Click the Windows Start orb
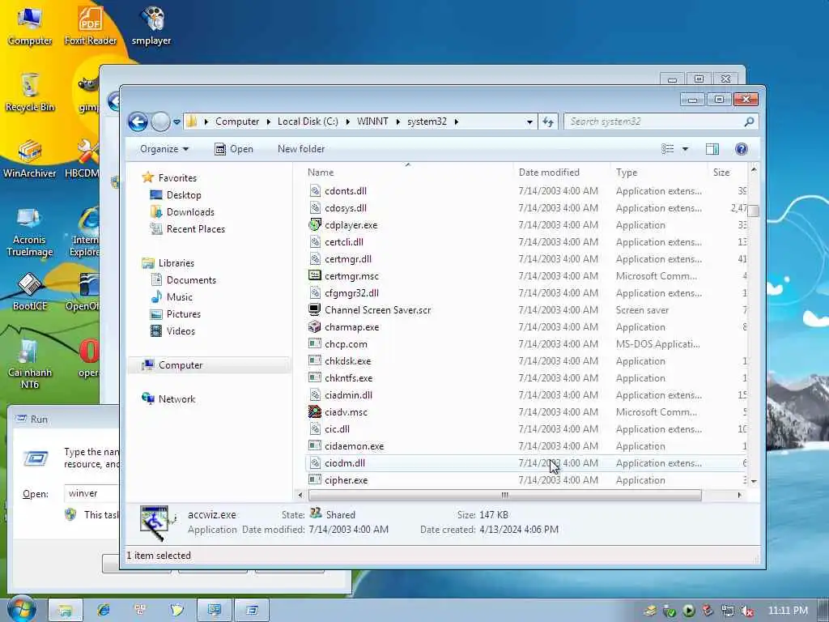Screen dimensions: 829x622 22,610
